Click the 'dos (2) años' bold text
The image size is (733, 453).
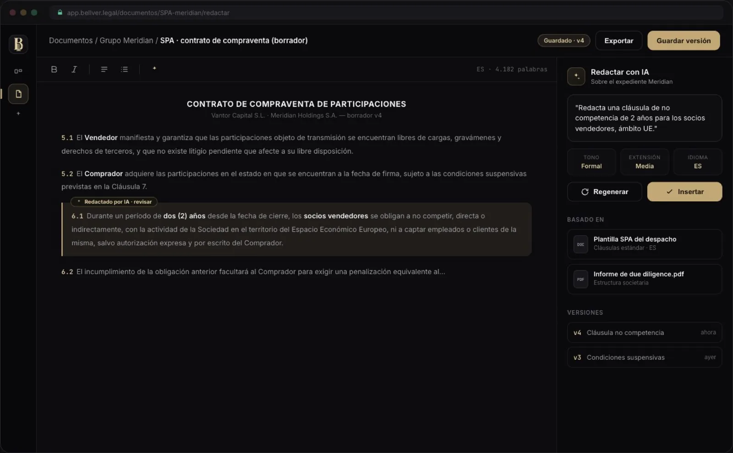coord(184,216)
